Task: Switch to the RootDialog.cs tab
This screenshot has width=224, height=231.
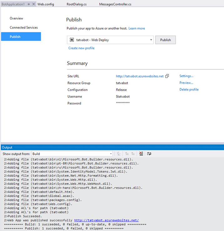Action: (76, 4)
